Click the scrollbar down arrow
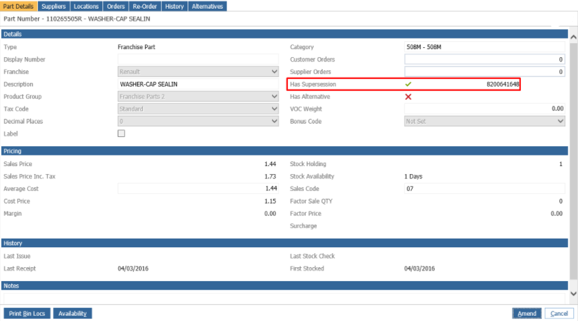 click(573, 293)
